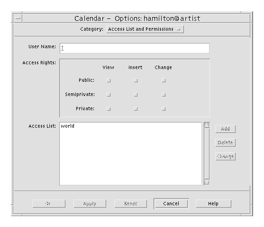Select world entry in Access List
This screenshot has height=227, width=264.
(x=67, y=126)
